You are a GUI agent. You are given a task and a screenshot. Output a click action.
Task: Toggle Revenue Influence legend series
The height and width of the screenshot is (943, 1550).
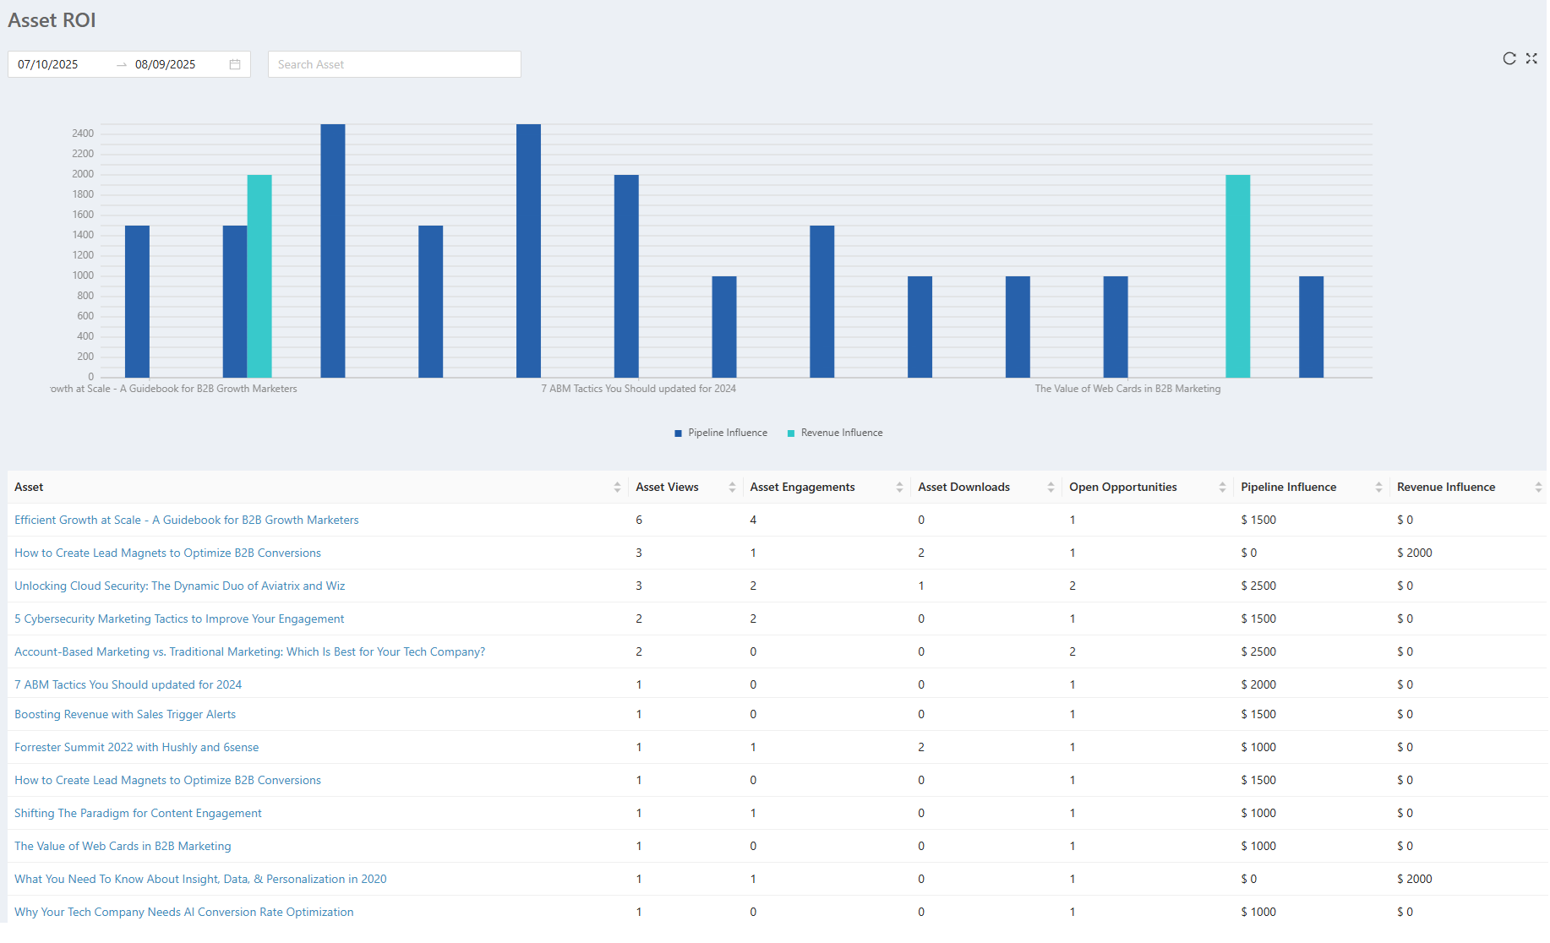(835, 433)
